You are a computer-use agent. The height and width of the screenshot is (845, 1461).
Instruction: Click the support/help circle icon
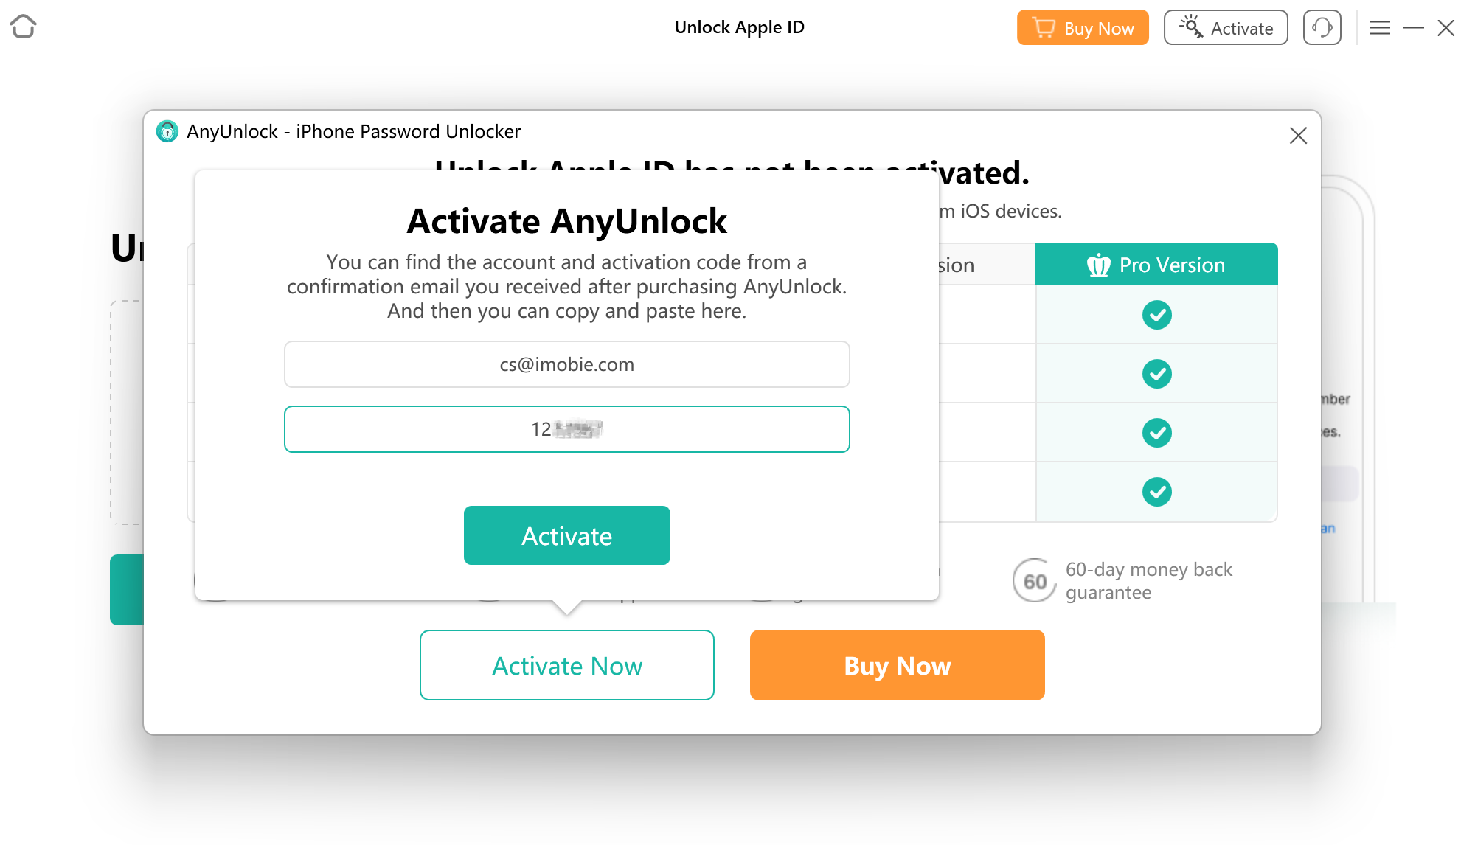[x=1321, y=27]
